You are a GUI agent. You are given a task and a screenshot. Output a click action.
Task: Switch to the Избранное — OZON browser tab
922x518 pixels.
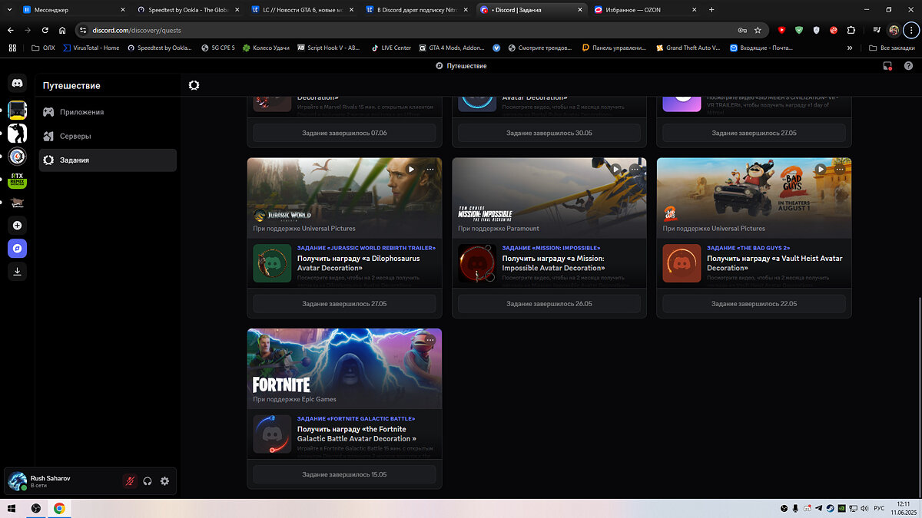(x=643, y=10)
